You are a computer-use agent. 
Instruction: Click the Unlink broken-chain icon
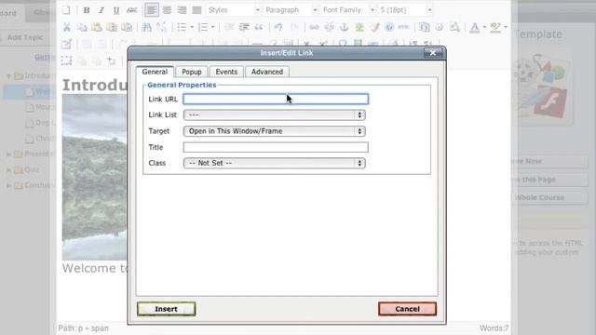coord(329,27)
